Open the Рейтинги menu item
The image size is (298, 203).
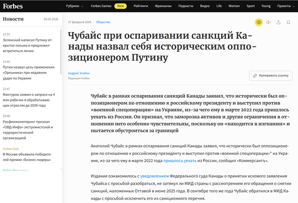(x=141, y=6)
